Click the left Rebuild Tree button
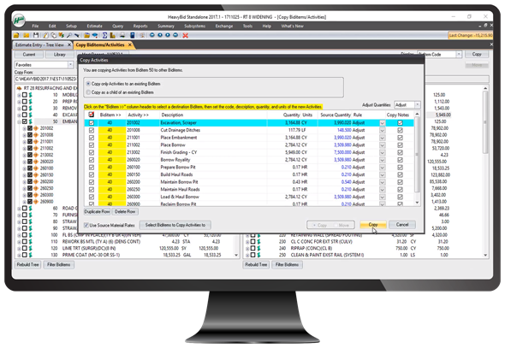This screenshot has width=505, height=348. (28, 265)
